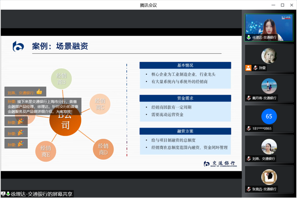Click text 有大量系统内与系统外的经销商
Screen dimensions: 297x198
click(x=179, y=82)
